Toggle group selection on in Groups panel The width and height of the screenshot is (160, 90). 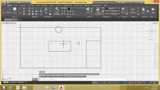coord(127,14)
